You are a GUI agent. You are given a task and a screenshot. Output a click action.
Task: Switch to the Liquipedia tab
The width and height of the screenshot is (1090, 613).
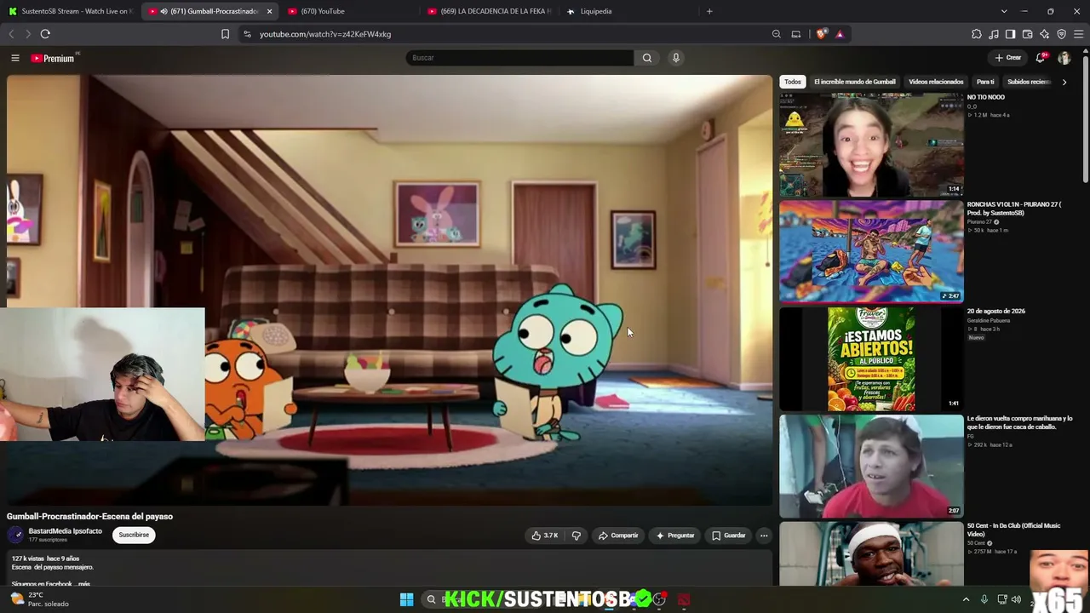click(x=628, y=11)
